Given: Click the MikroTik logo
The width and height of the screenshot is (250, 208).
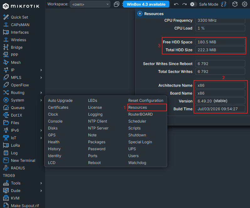Looking at the screenshot, I should (21, 6).
